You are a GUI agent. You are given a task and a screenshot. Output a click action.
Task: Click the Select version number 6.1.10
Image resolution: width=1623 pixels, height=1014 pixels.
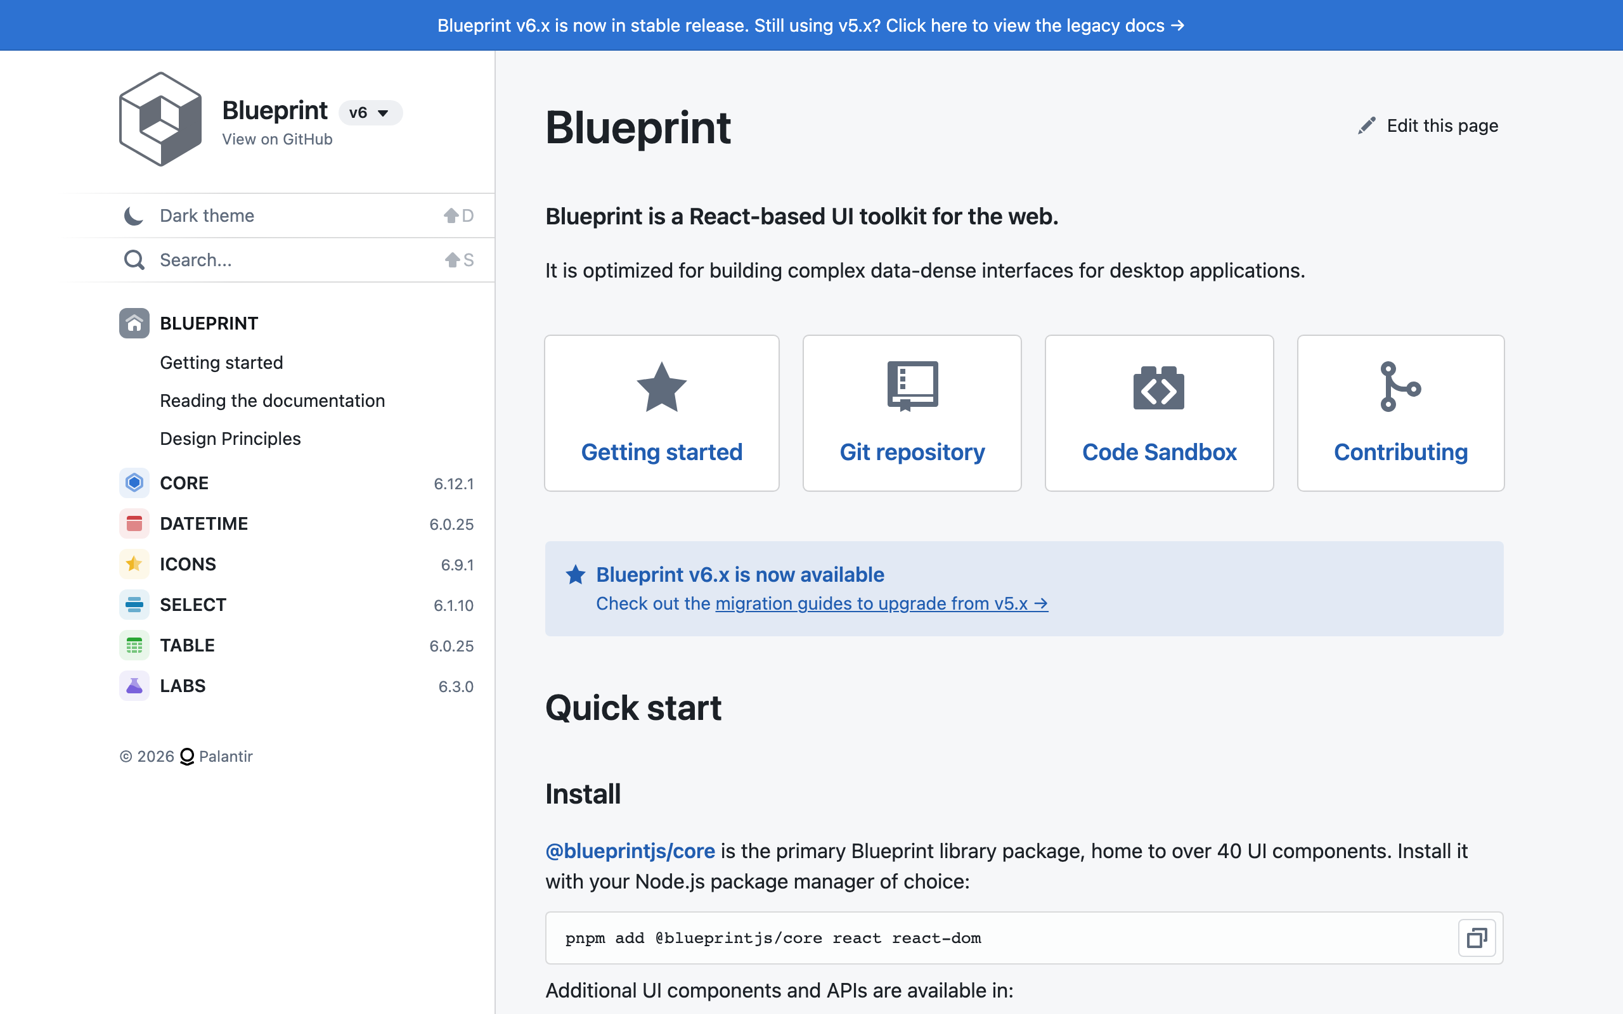453,606
